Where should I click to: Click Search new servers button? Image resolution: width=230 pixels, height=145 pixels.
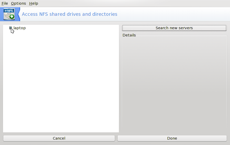click(174, 28)
